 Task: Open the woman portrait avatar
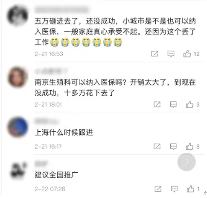(17, 77)
